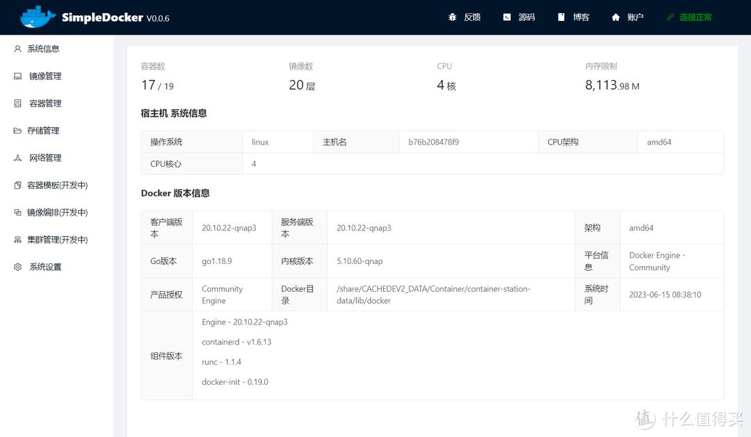This screenshot has width=751, height=437.
Task: Click the operating system value linux
Action: coord(260,142)
